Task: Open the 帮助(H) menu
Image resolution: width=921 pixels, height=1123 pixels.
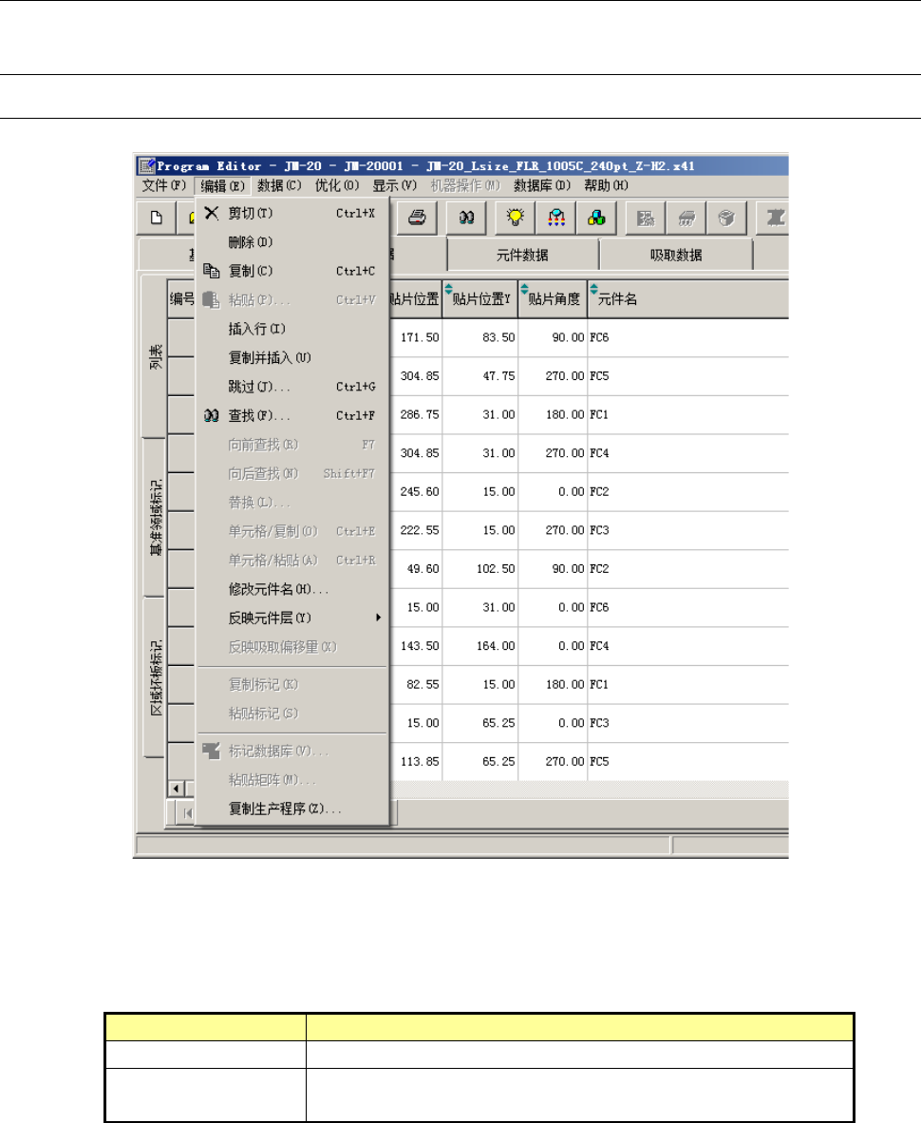Action: (x=606, y=185)
